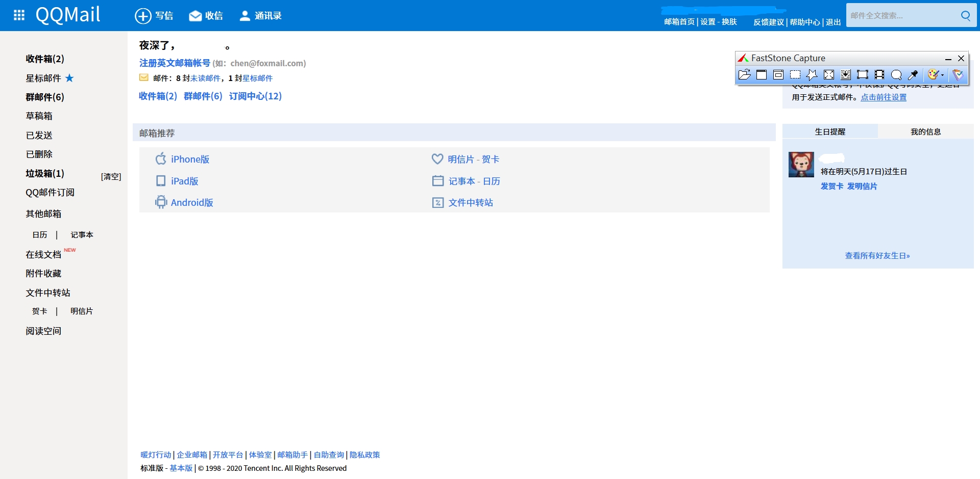Image resolution: width=980 pixels, height=479 pixels.
Task: Open sidebar 记事本 link
Action: 82,234
